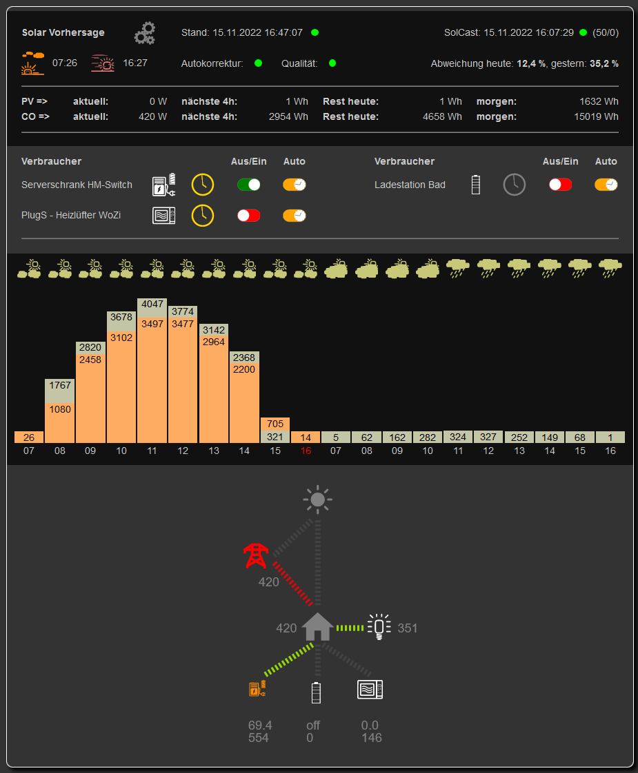
Task: Click the sun icon in flow diagram
Action: click(x=318, y=499)
